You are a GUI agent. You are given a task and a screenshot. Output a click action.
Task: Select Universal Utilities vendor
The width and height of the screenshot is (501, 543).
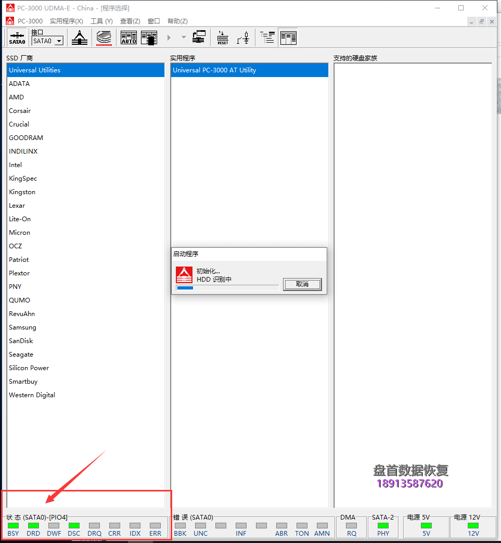85,70
